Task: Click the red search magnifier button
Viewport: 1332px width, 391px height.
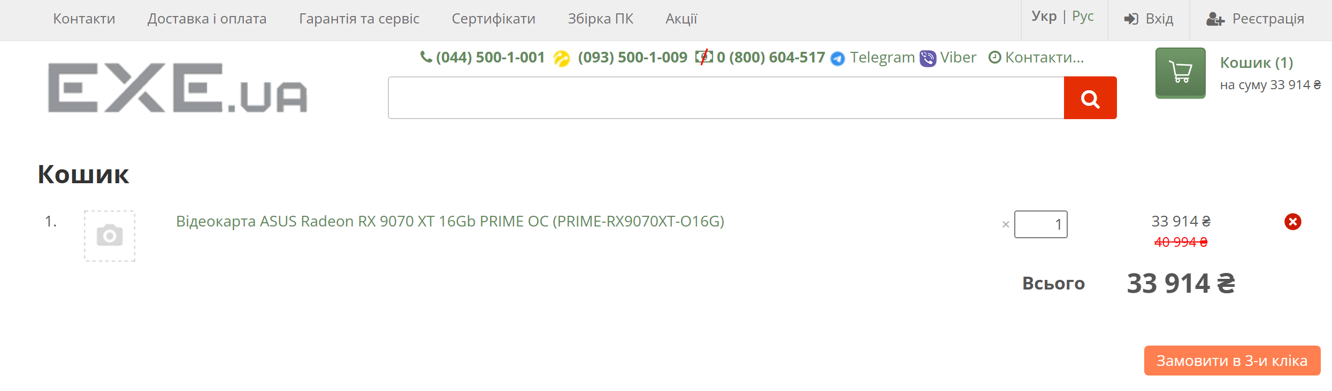Action: (x=1090, y=98)
